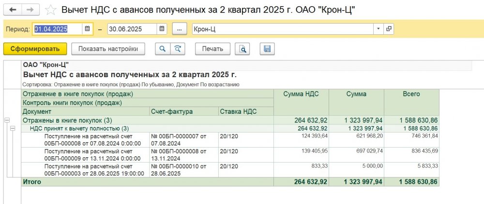Open calendar for start date 01.04.2025

click(87, 29)
